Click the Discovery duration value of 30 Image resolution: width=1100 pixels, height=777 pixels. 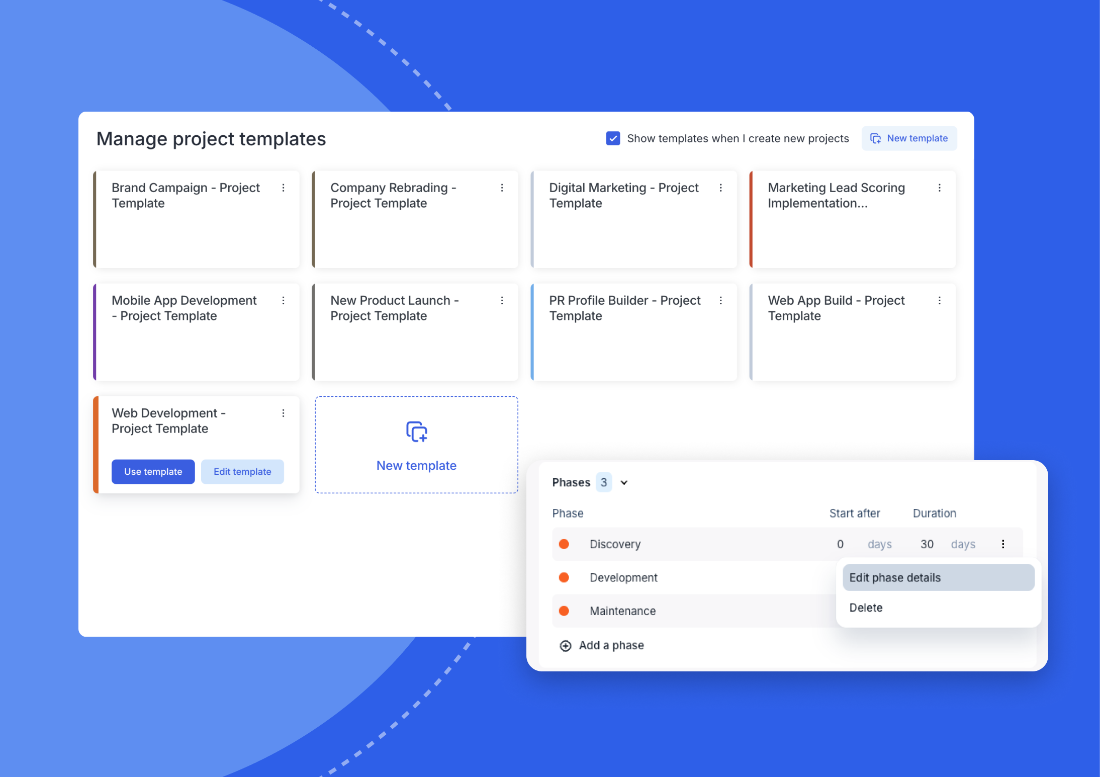pyautogui.click(x=927, y=544)
